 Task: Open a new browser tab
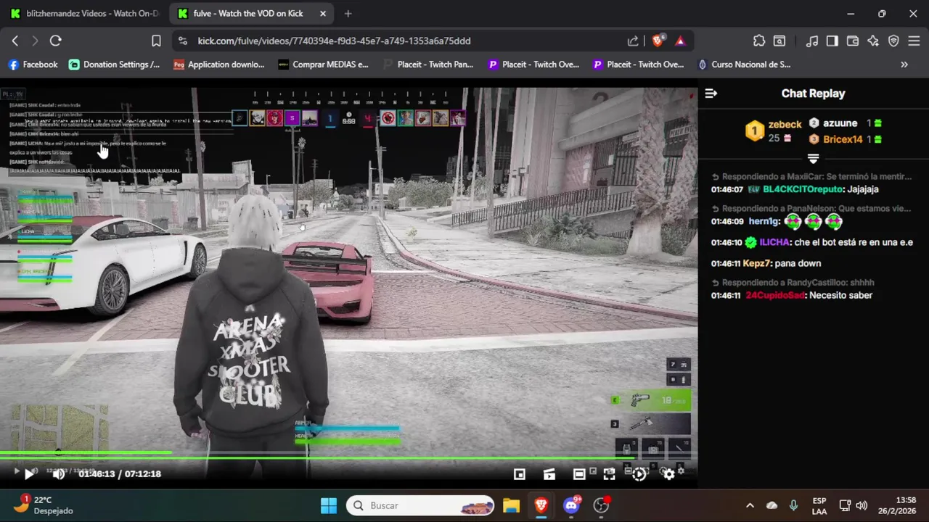(348, 13)
